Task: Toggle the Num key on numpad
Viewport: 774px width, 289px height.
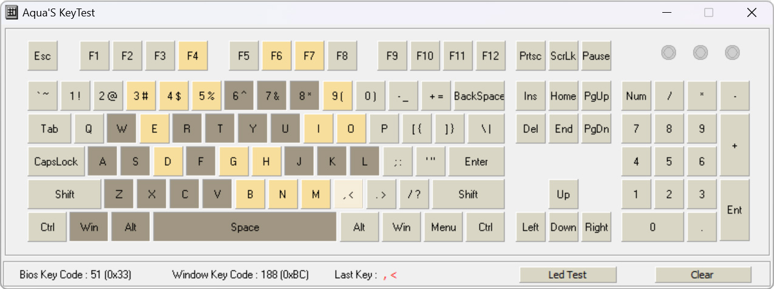Action: pyautogui.click(x=636, y=96)
